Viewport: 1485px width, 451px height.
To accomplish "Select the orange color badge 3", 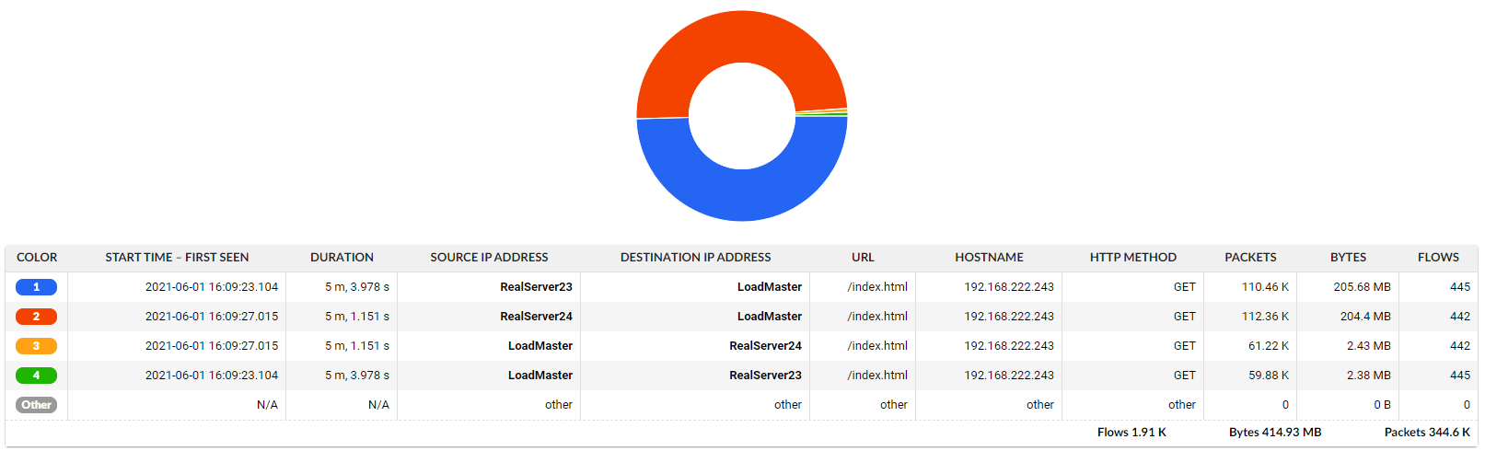I will pos(36,346).
